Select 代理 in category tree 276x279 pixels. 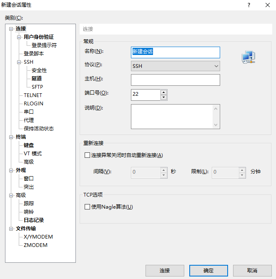point(29,120)
